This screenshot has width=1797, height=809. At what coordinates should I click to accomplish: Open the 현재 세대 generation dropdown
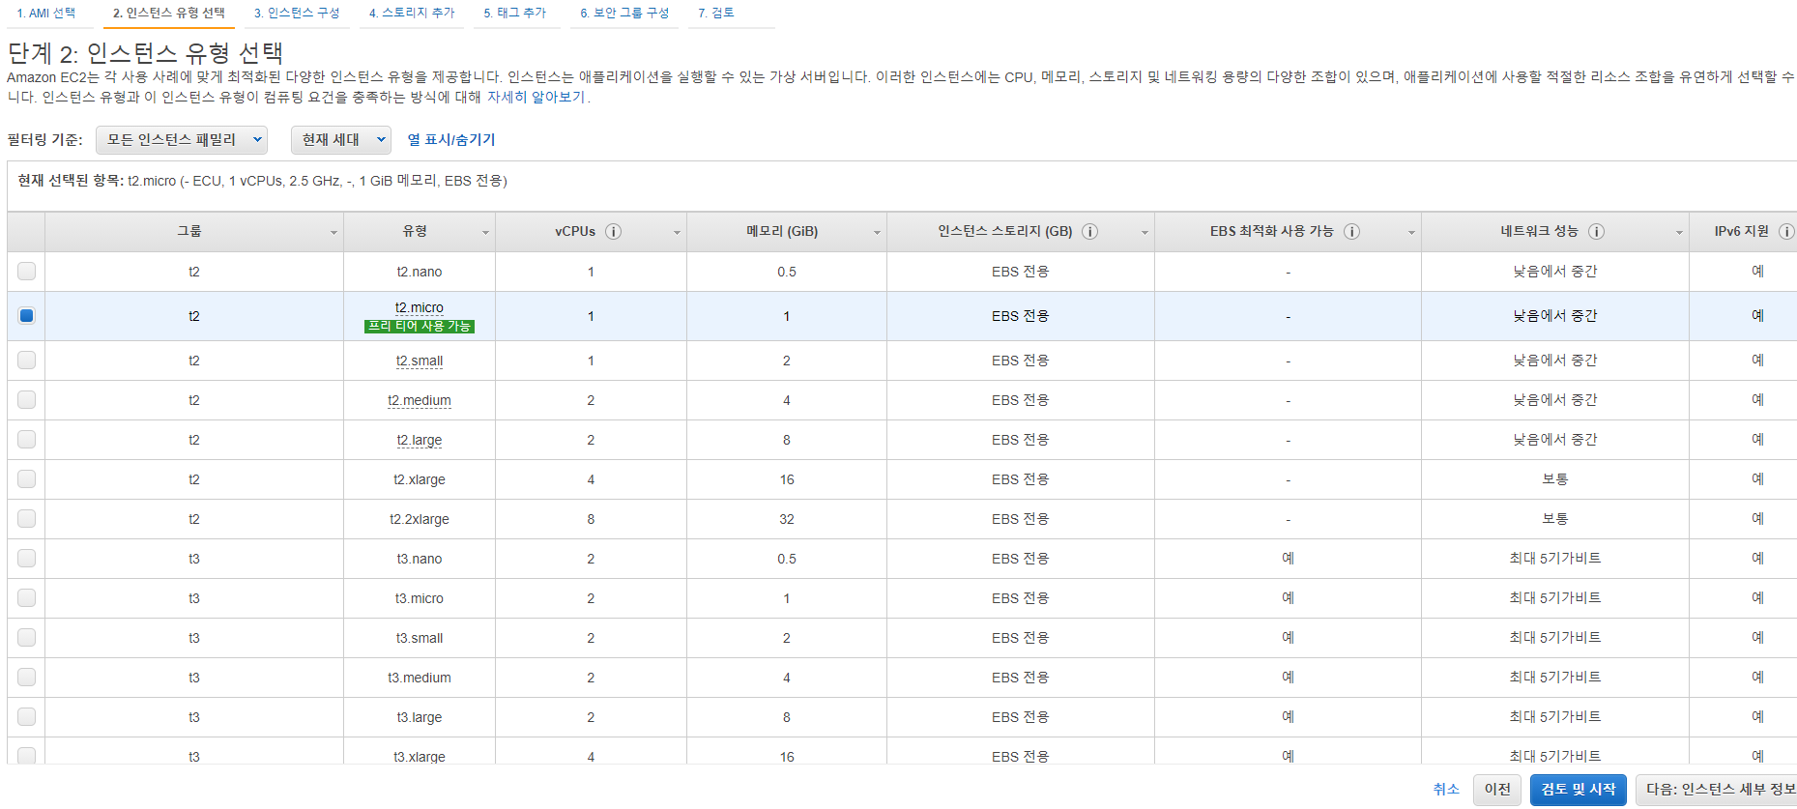[x=341, y=139]
